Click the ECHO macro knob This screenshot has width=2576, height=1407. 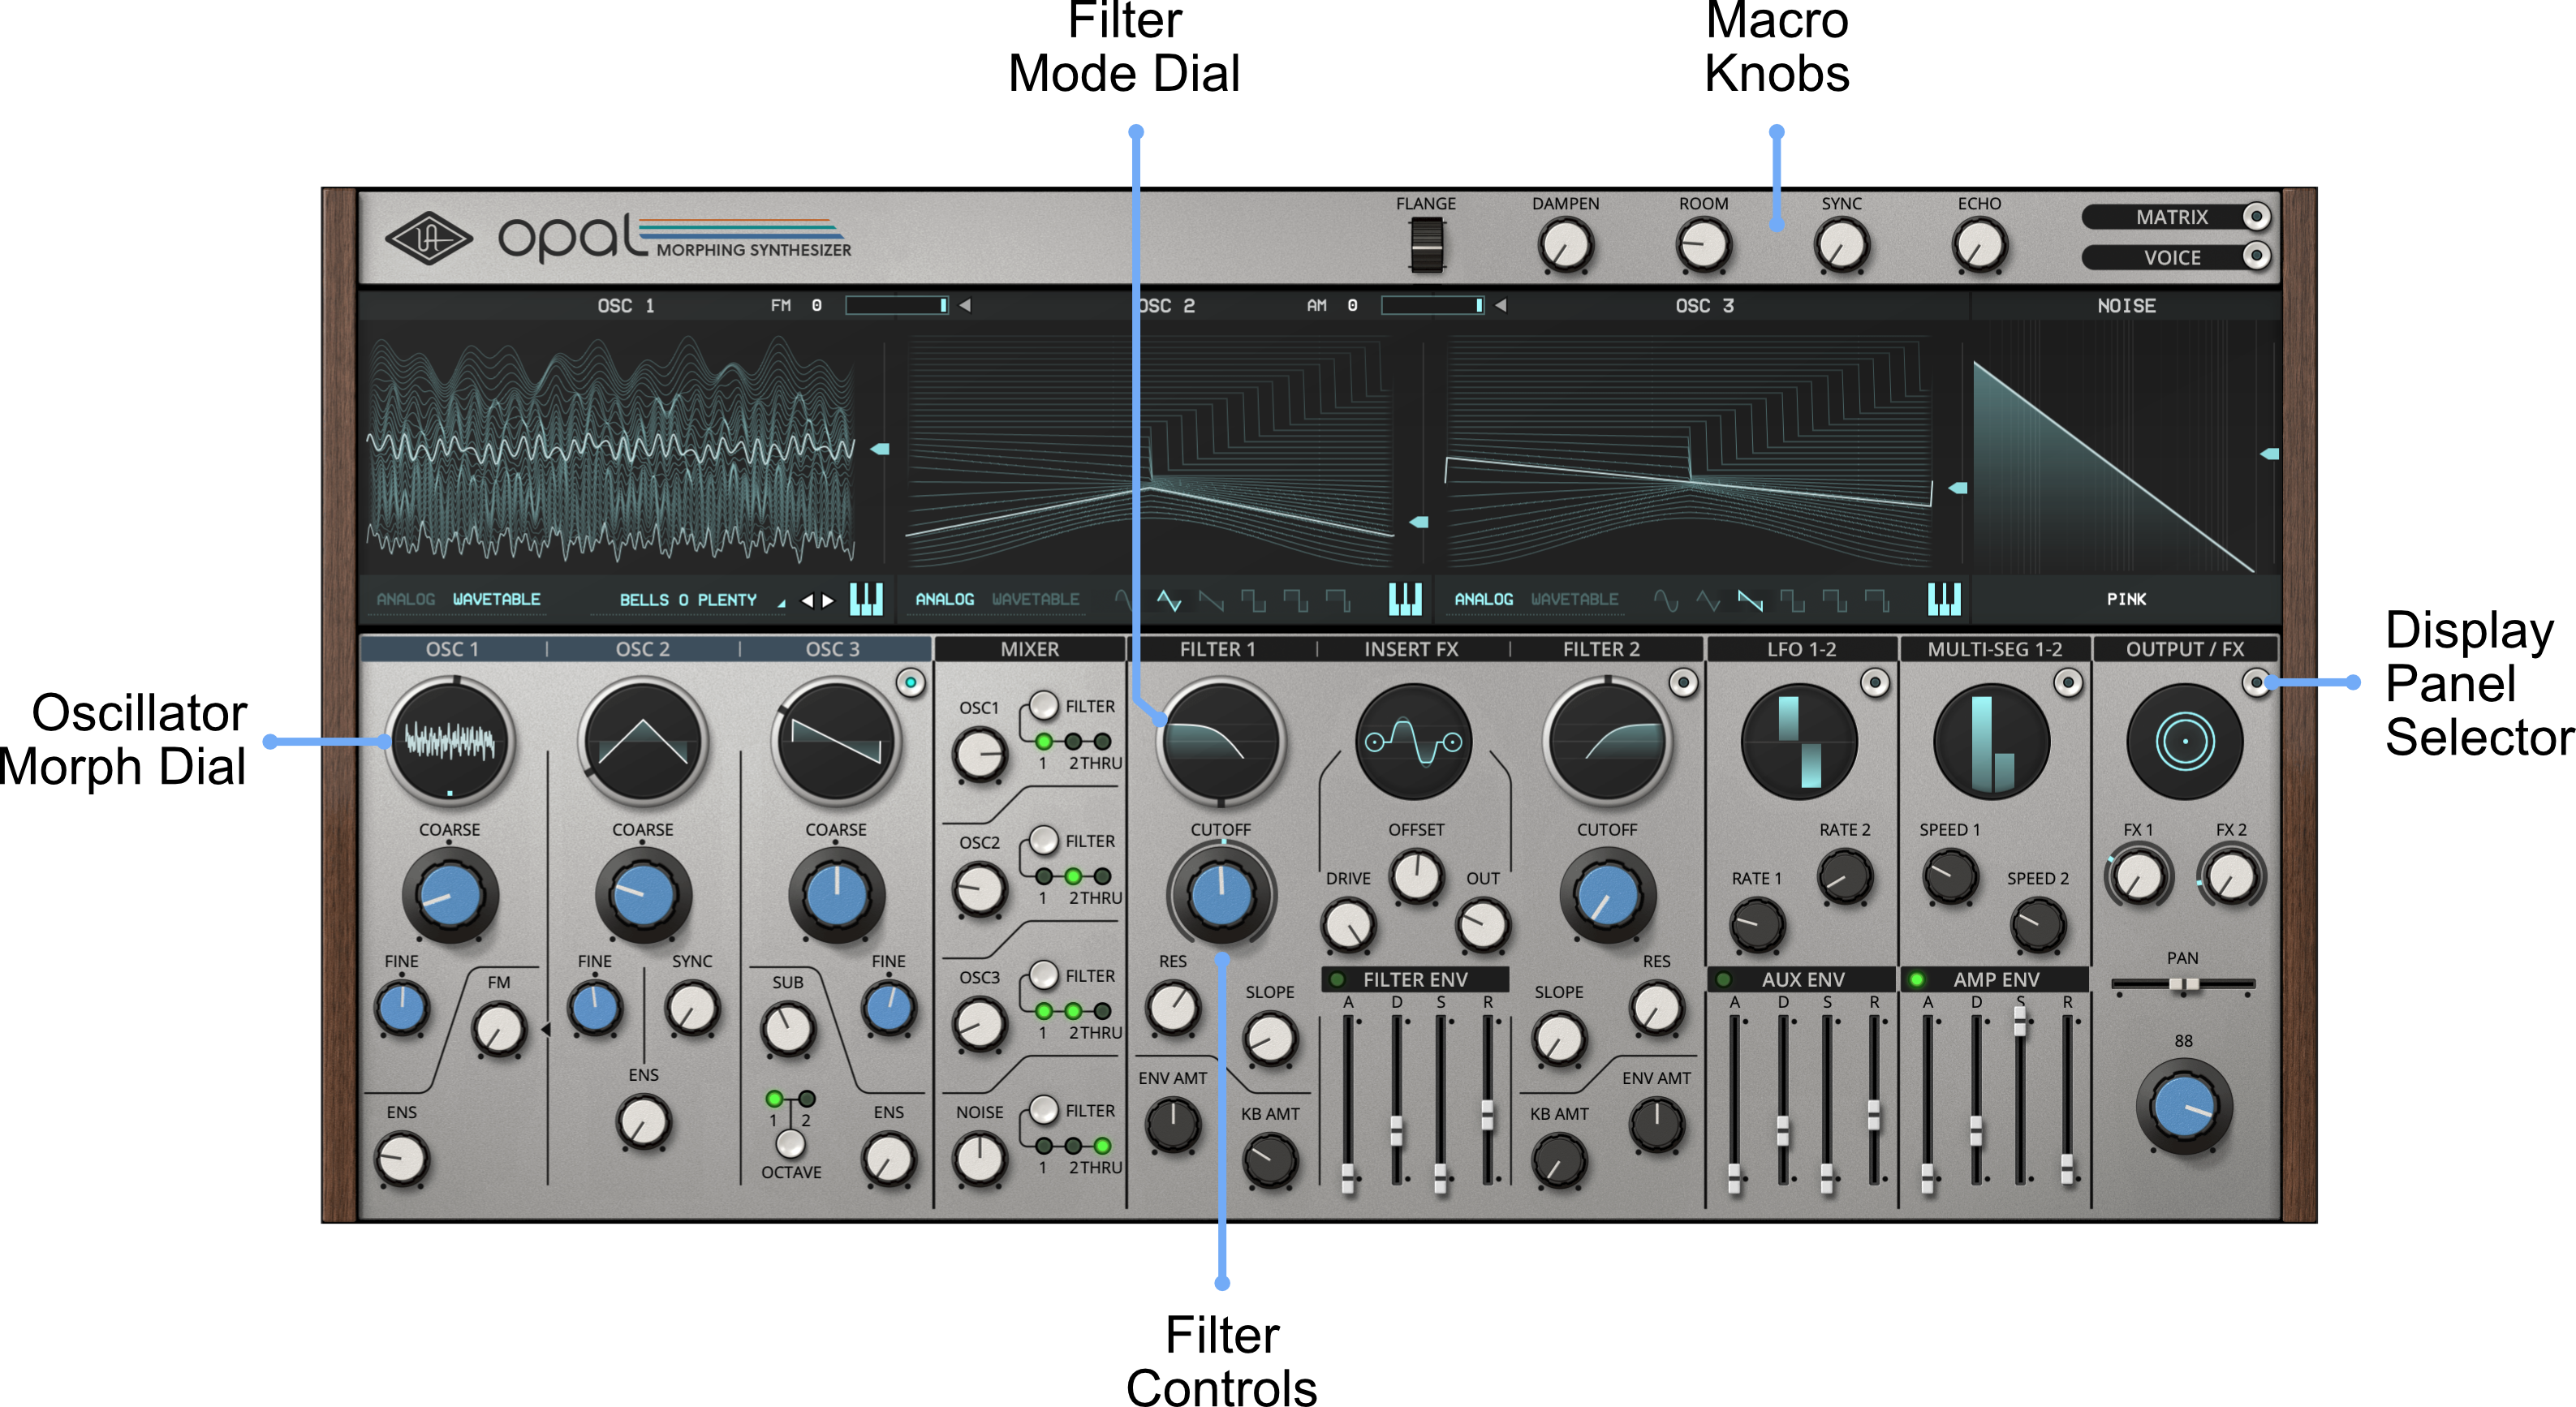pos(1980,246)
